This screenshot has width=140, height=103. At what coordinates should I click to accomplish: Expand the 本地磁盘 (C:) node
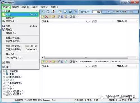coord(4,77)
